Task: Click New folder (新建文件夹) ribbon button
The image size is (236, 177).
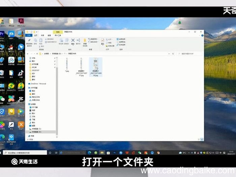Action: coord(85,42)
